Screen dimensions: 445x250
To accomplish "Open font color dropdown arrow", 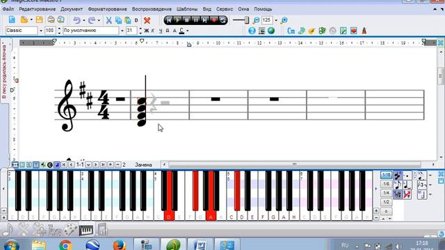I will [x=188, y=31].
